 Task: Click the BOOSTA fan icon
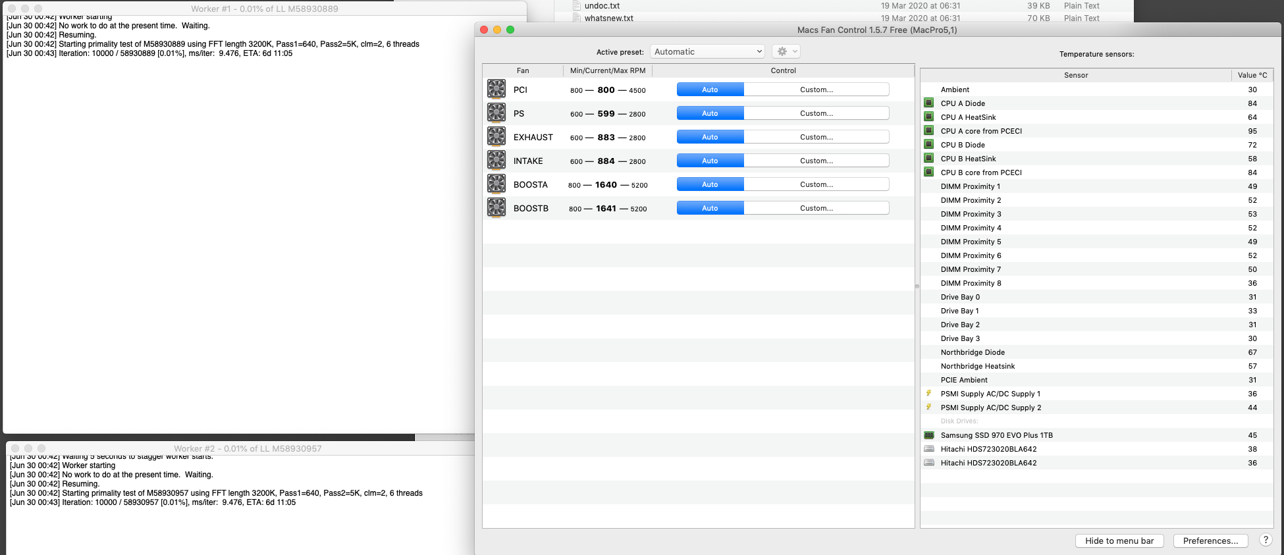tap(496, 184)
